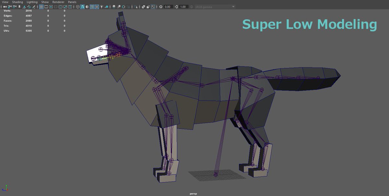Click the persp camera label
Viewport: 389px width, 196px height.
193,194
